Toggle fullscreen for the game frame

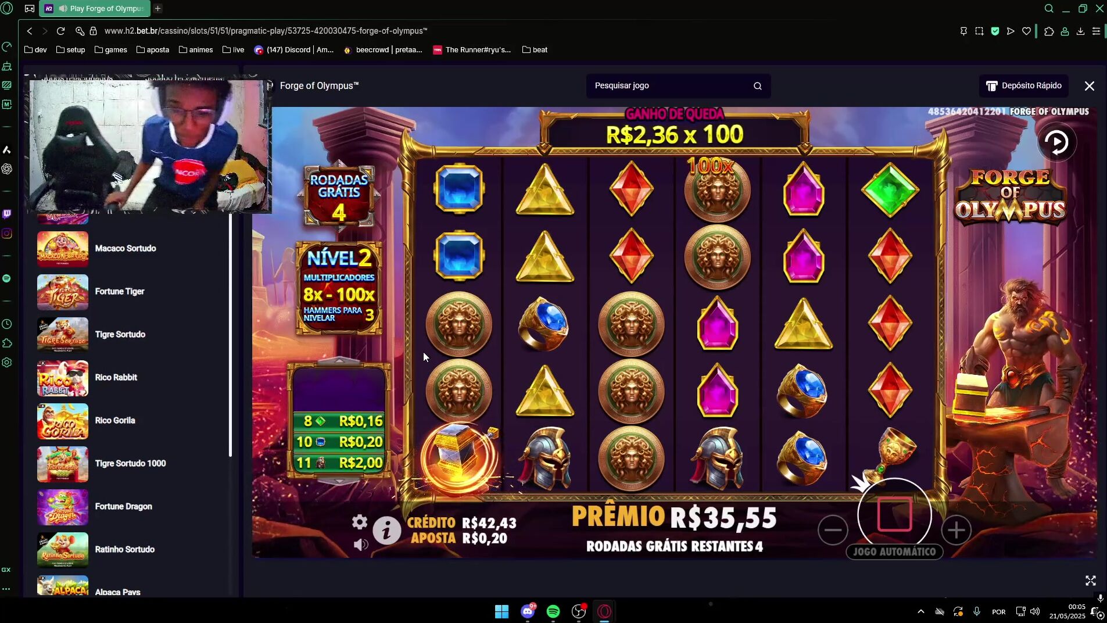click(1090, 581)
